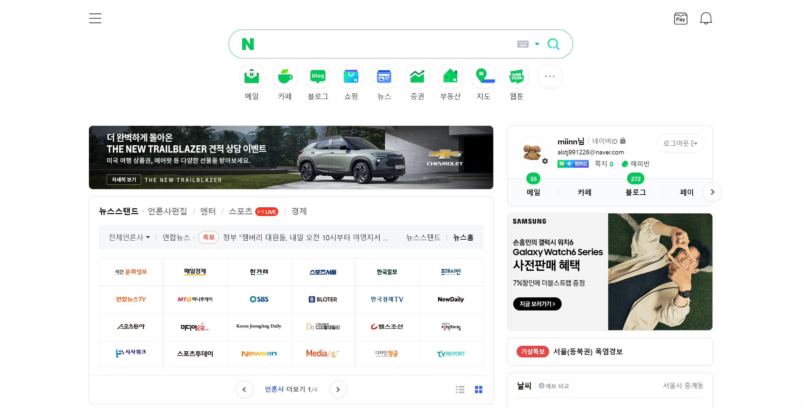Open 쪽지 messages link
The image size is (804, 409).
(x=604, y=164)
